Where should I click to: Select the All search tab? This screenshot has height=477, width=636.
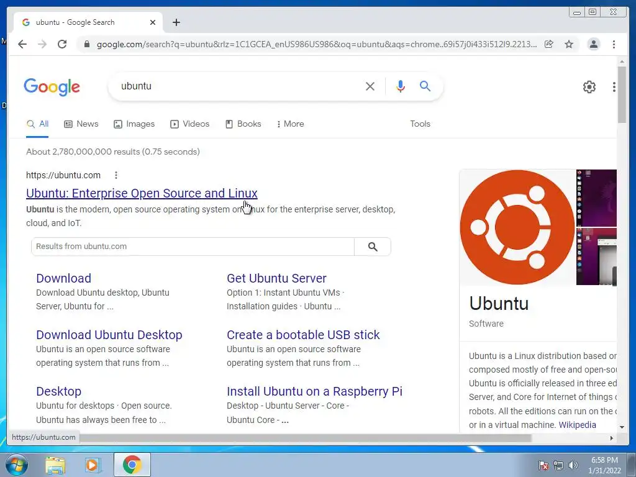[x=37, y=124]
